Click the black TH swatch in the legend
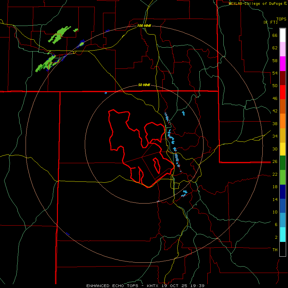 [x=283, y=249]
